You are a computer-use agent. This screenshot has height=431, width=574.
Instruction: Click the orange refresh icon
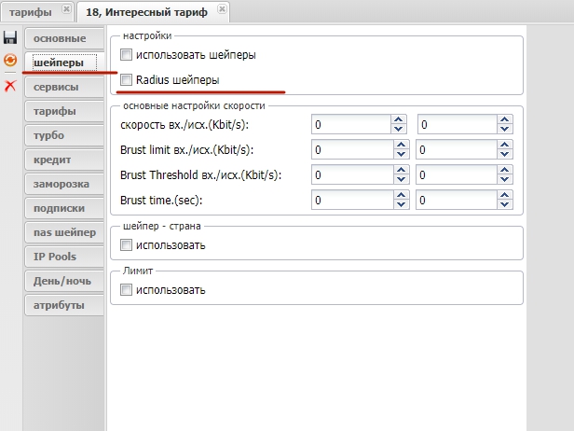tap(10, 60)
